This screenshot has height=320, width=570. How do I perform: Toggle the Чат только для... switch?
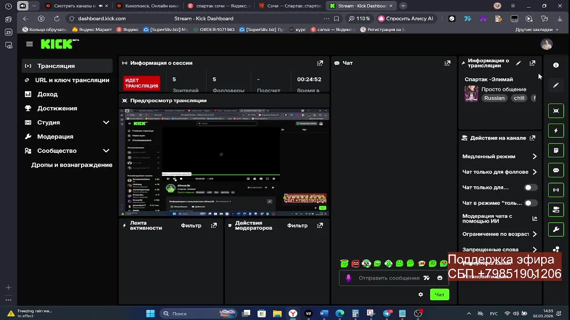click(x=530, y=188)
